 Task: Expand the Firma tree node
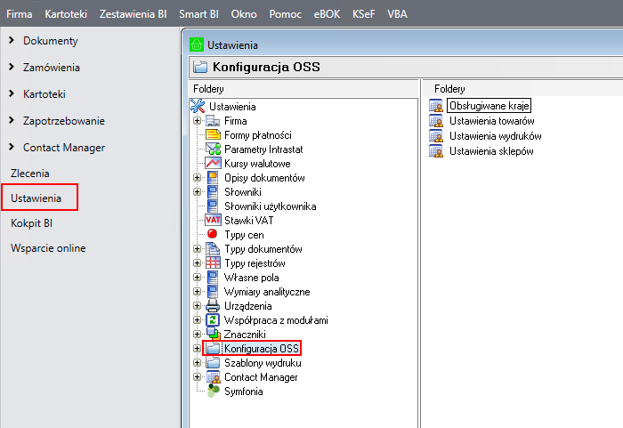(x=198, y=121)
